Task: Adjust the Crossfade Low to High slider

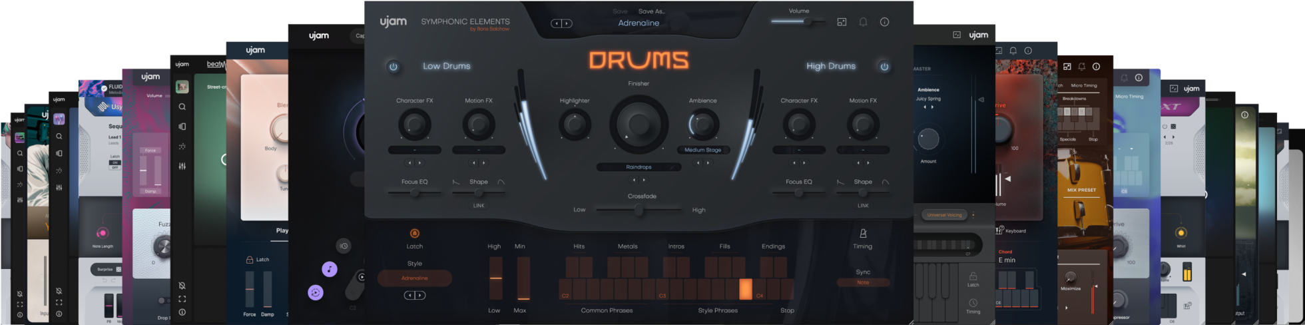Action: pos(639,210)
